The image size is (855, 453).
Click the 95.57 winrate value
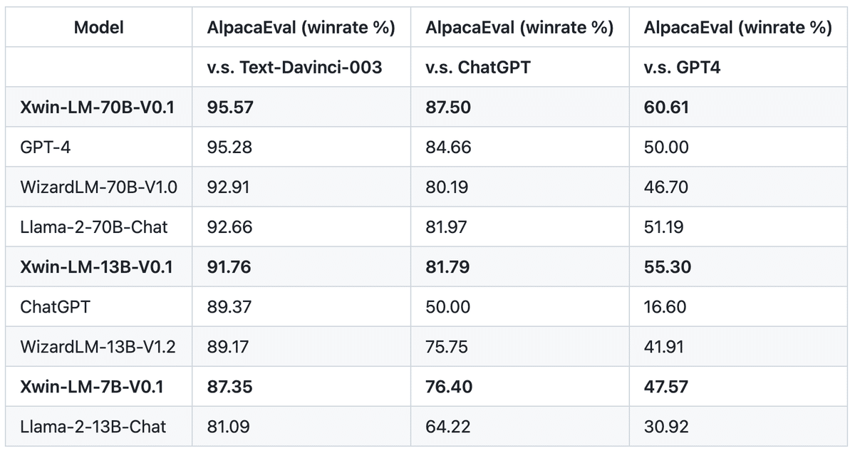[x=230, y=108]
